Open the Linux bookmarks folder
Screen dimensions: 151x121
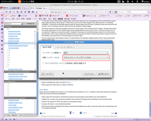(119, 16)
